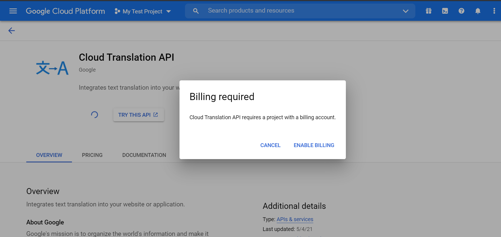501x237 pixels.
Task: Open the APIs & services link
Action: [x=295, y=219]
